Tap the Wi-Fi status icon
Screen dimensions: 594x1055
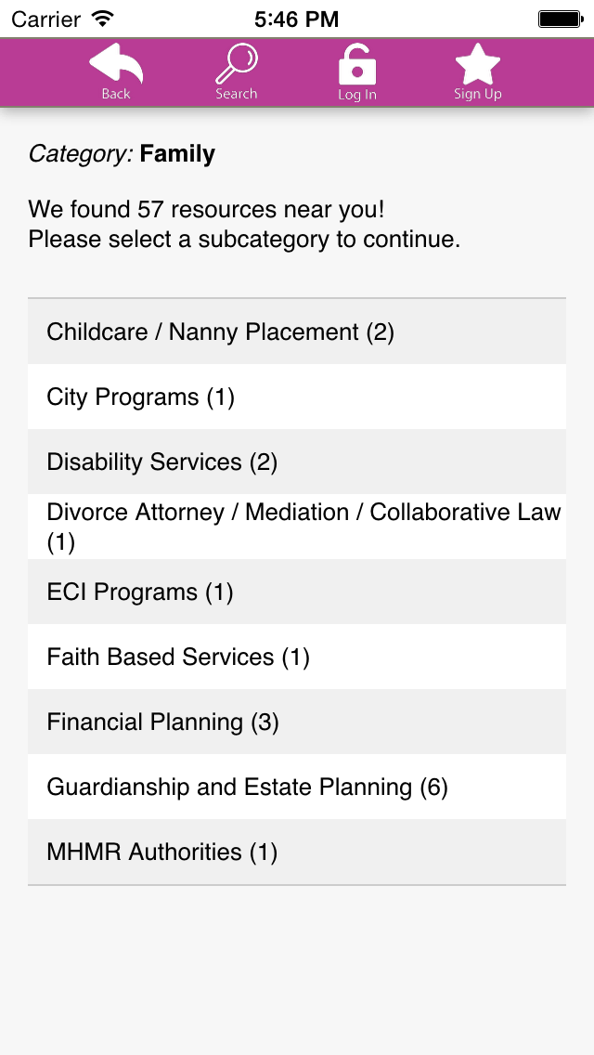(103, 19)
